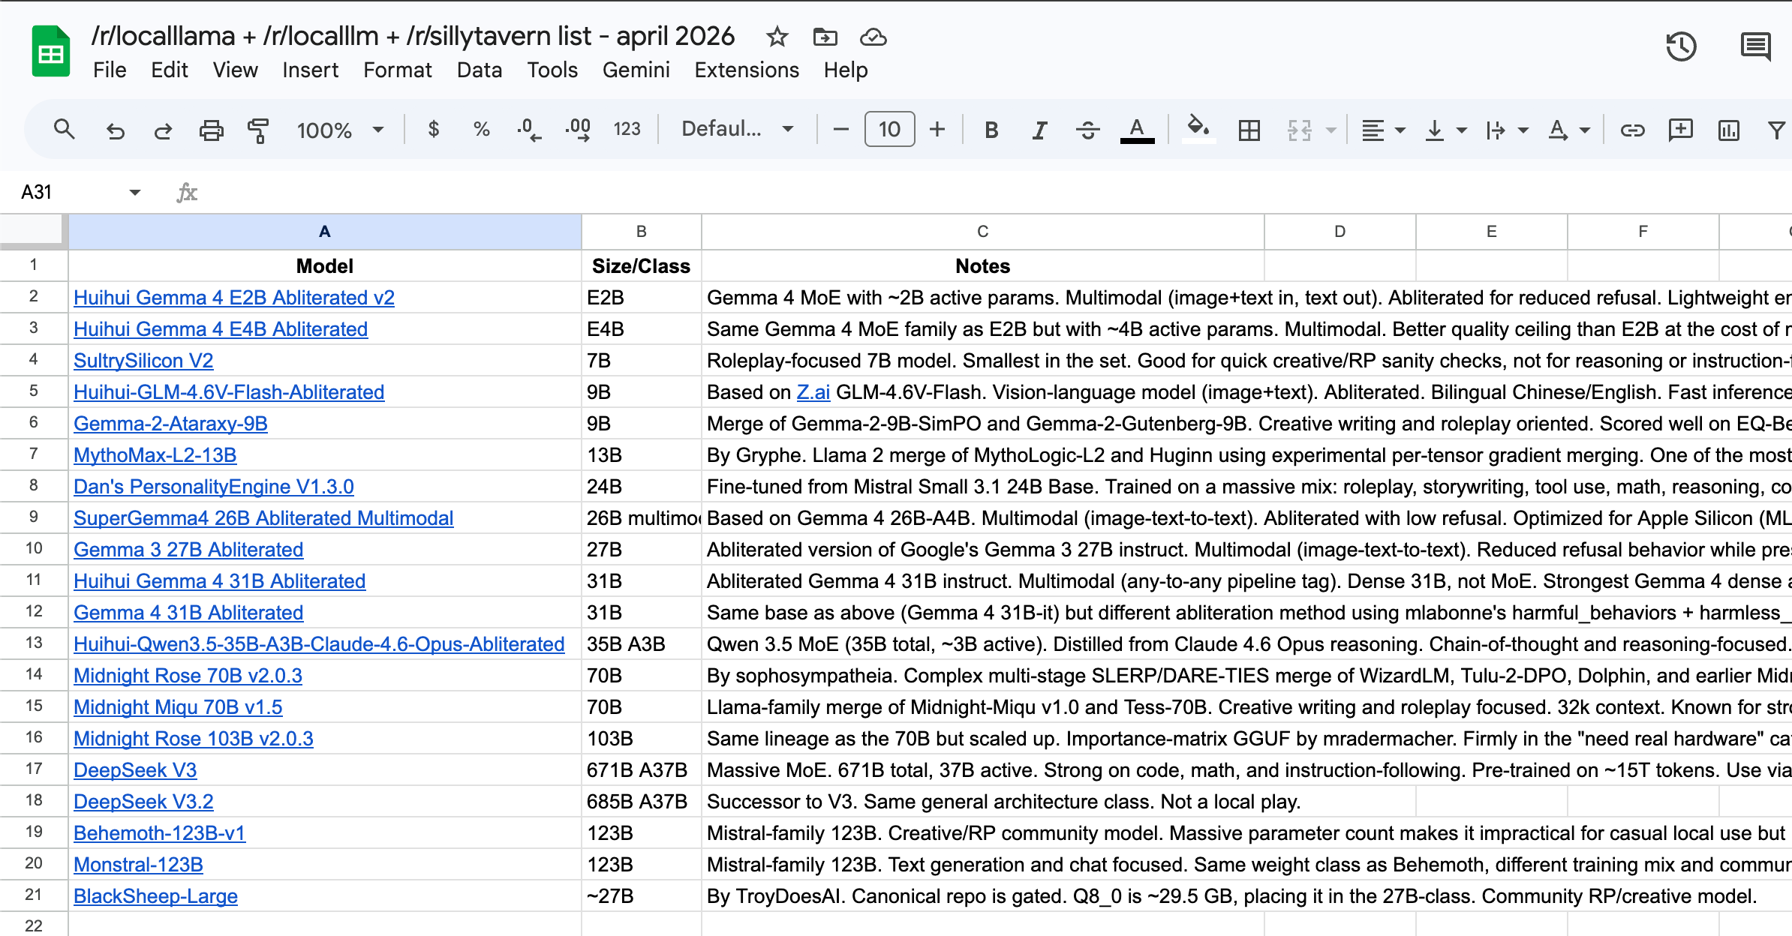The image size is (1792, 936).
Task: Click the borders grid icon
Action: coord(1249,130)
